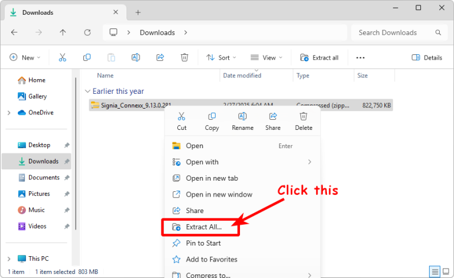Collapse the Earlier this year group

click(88, 91)
